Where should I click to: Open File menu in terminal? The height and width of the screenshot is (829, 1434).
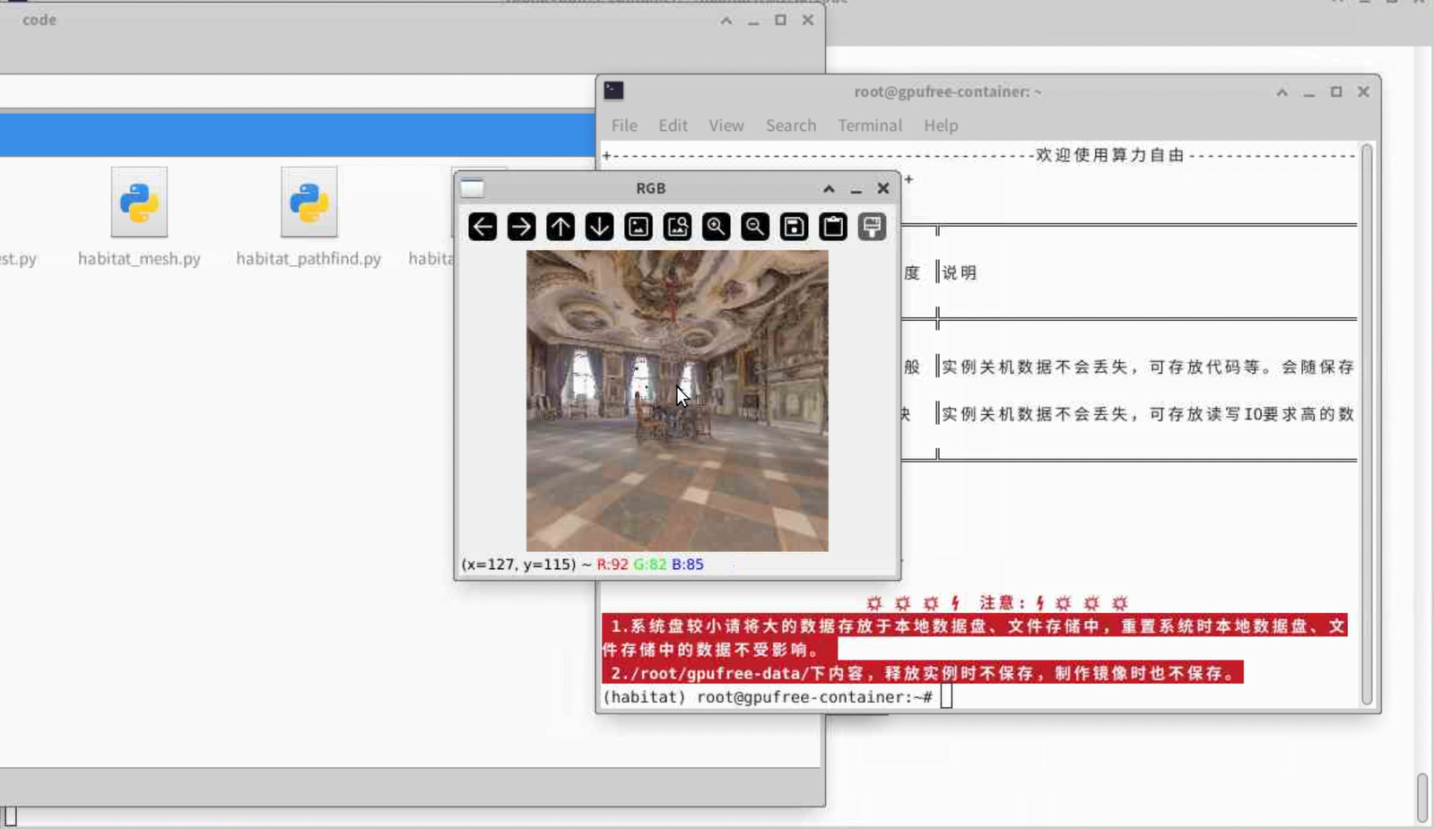[624, 125]
